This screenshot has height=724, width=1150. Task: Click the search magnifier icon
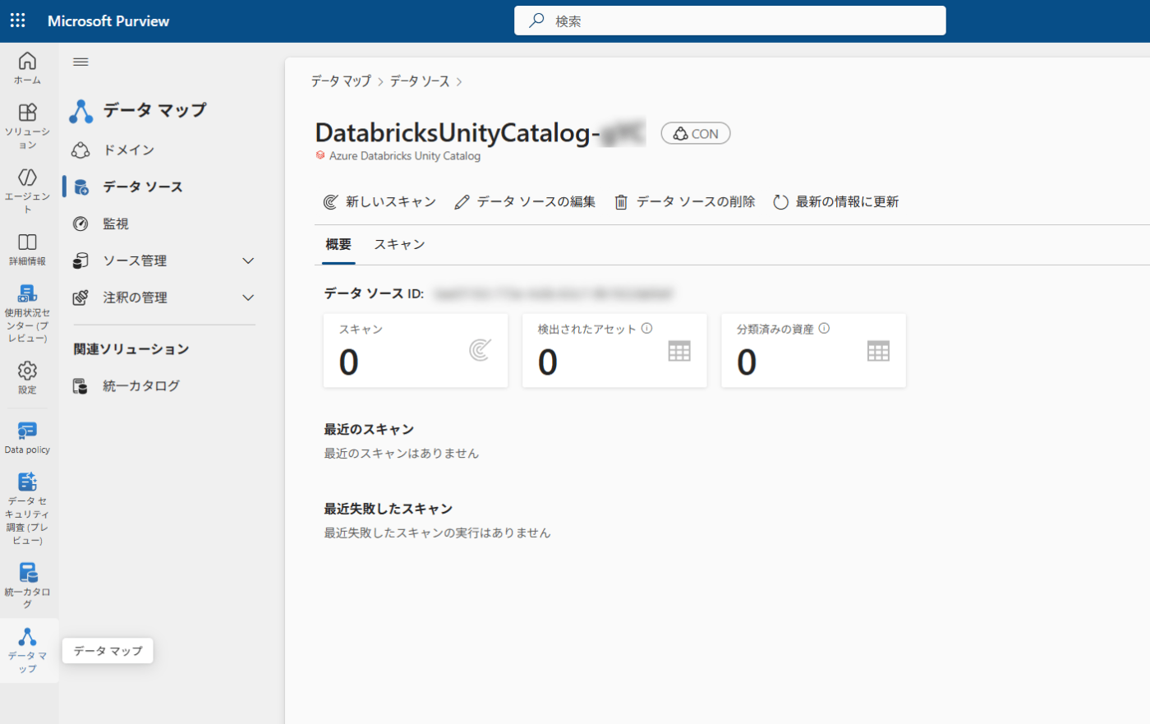coord(536,21)
